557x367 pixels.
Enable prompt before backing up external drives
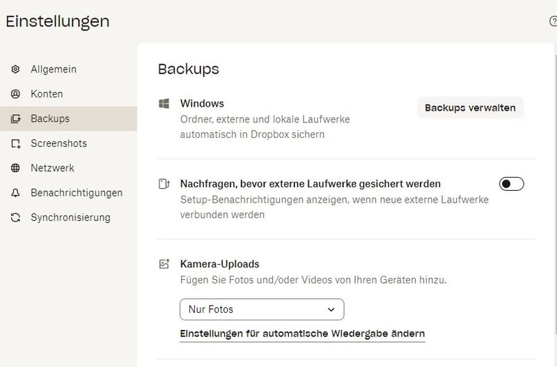pyautogui.click(x=511, y=184)
